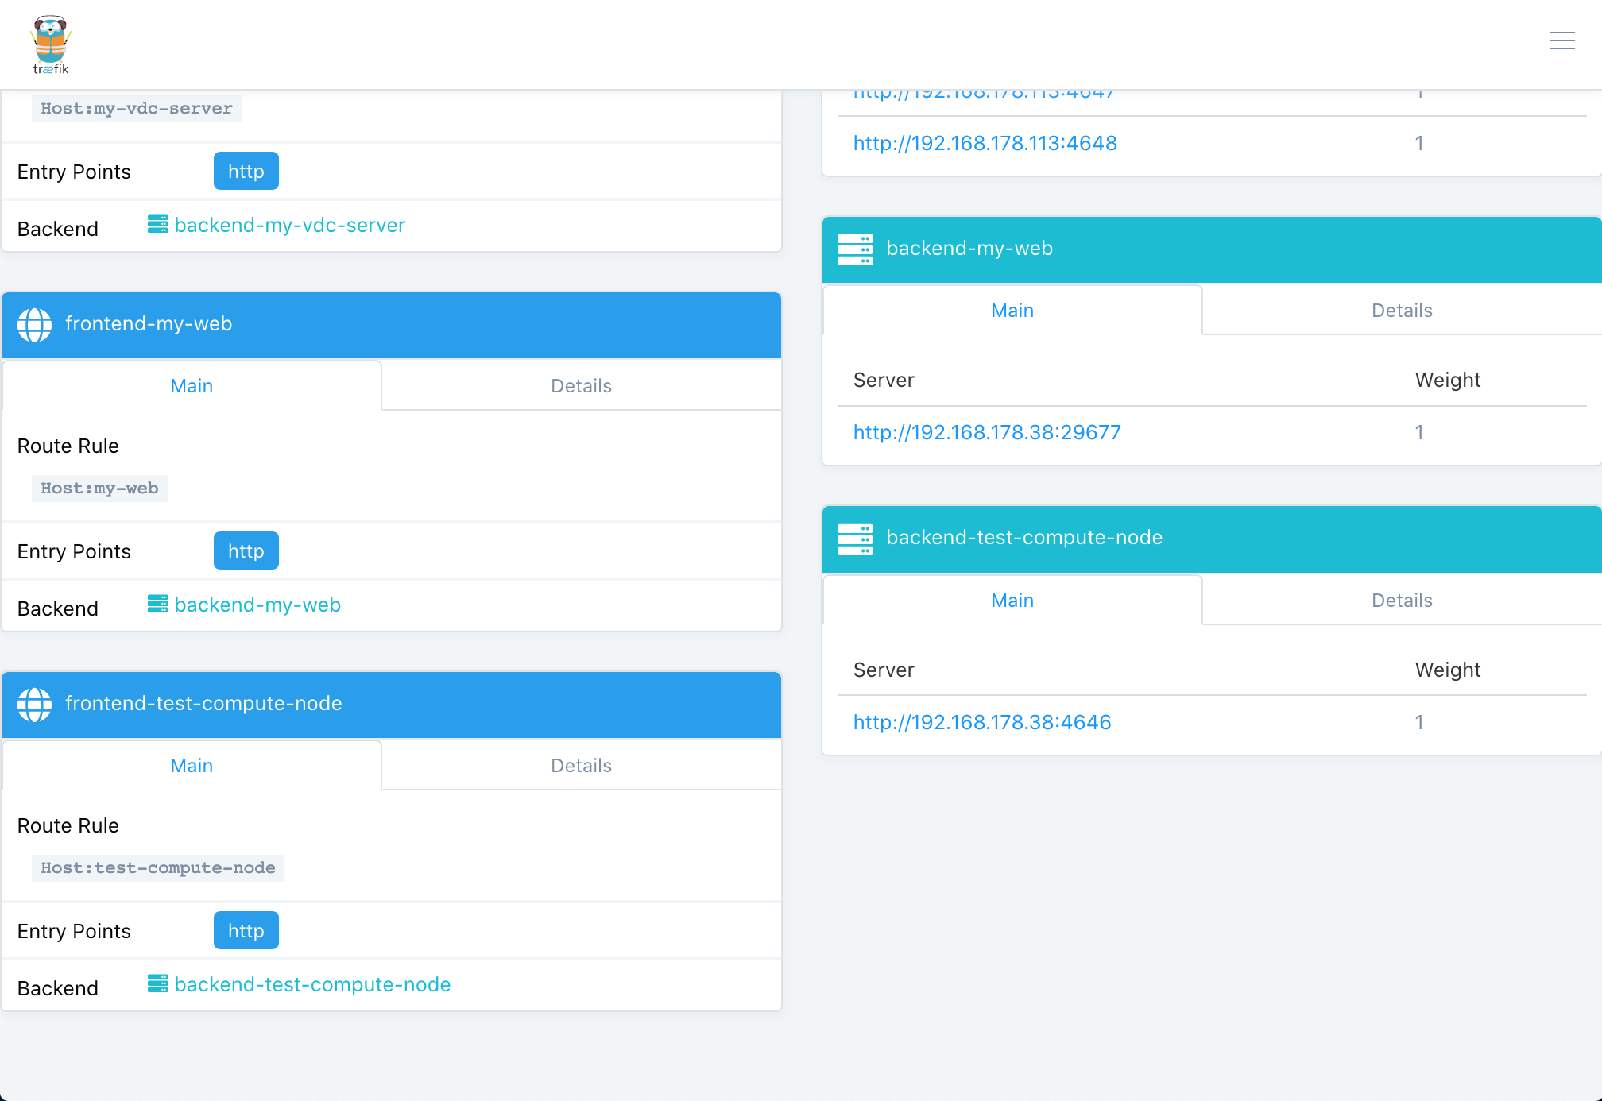The height and width of the screenshot is (1101, 1602).
Task: Click the Host:test-compute-node route rule
Action: (x=158, y=868)
